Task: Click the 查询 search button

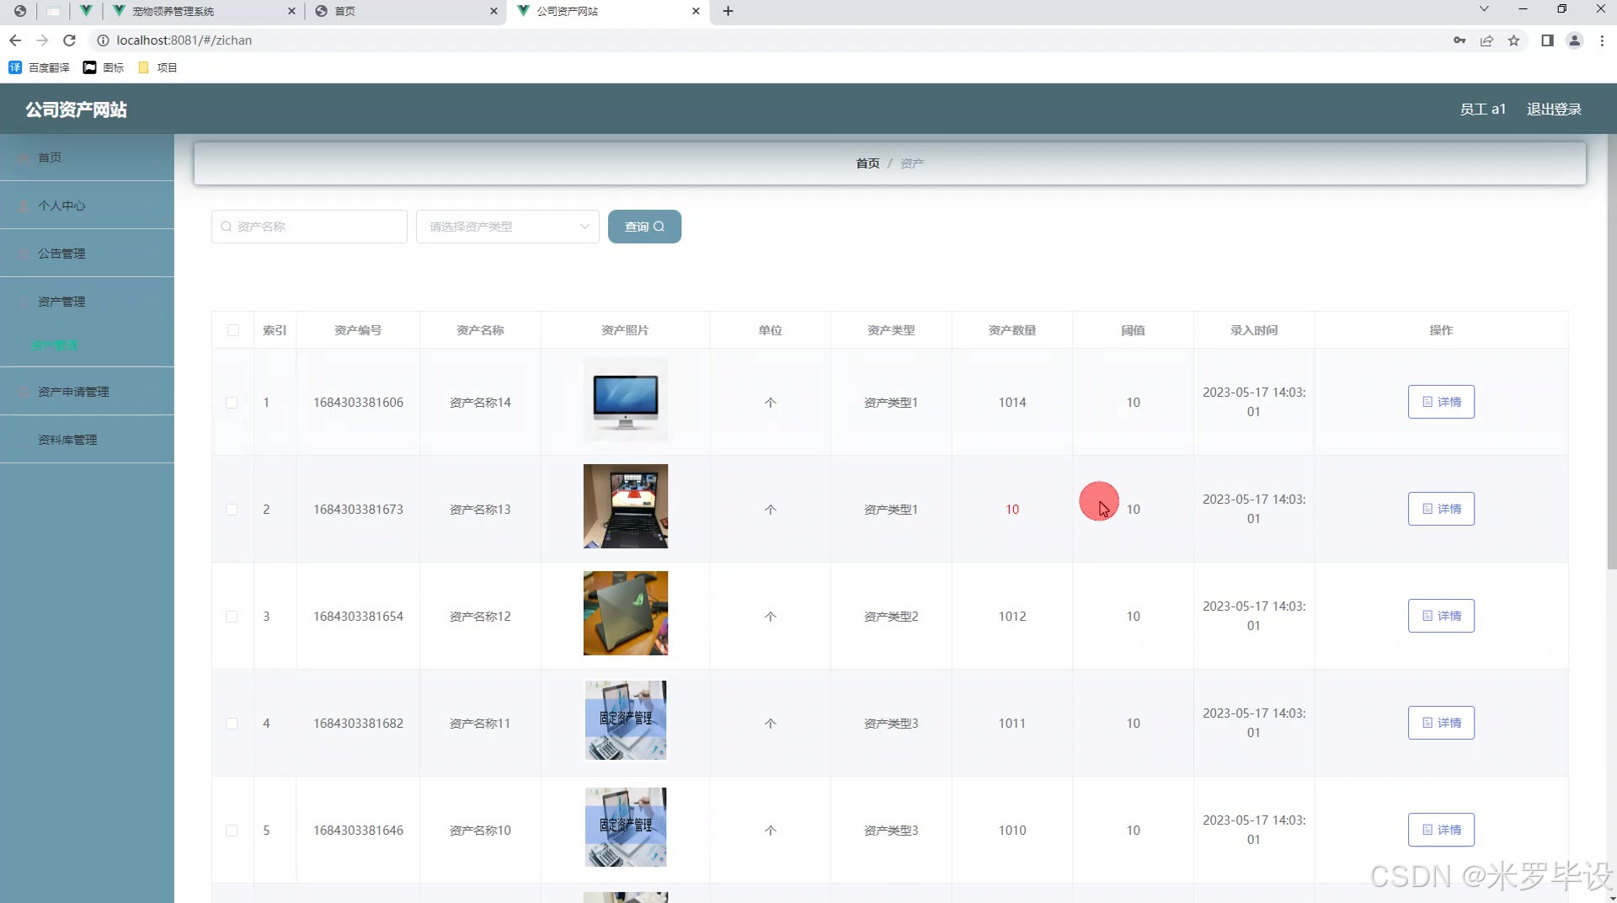Action: (644, 227)
